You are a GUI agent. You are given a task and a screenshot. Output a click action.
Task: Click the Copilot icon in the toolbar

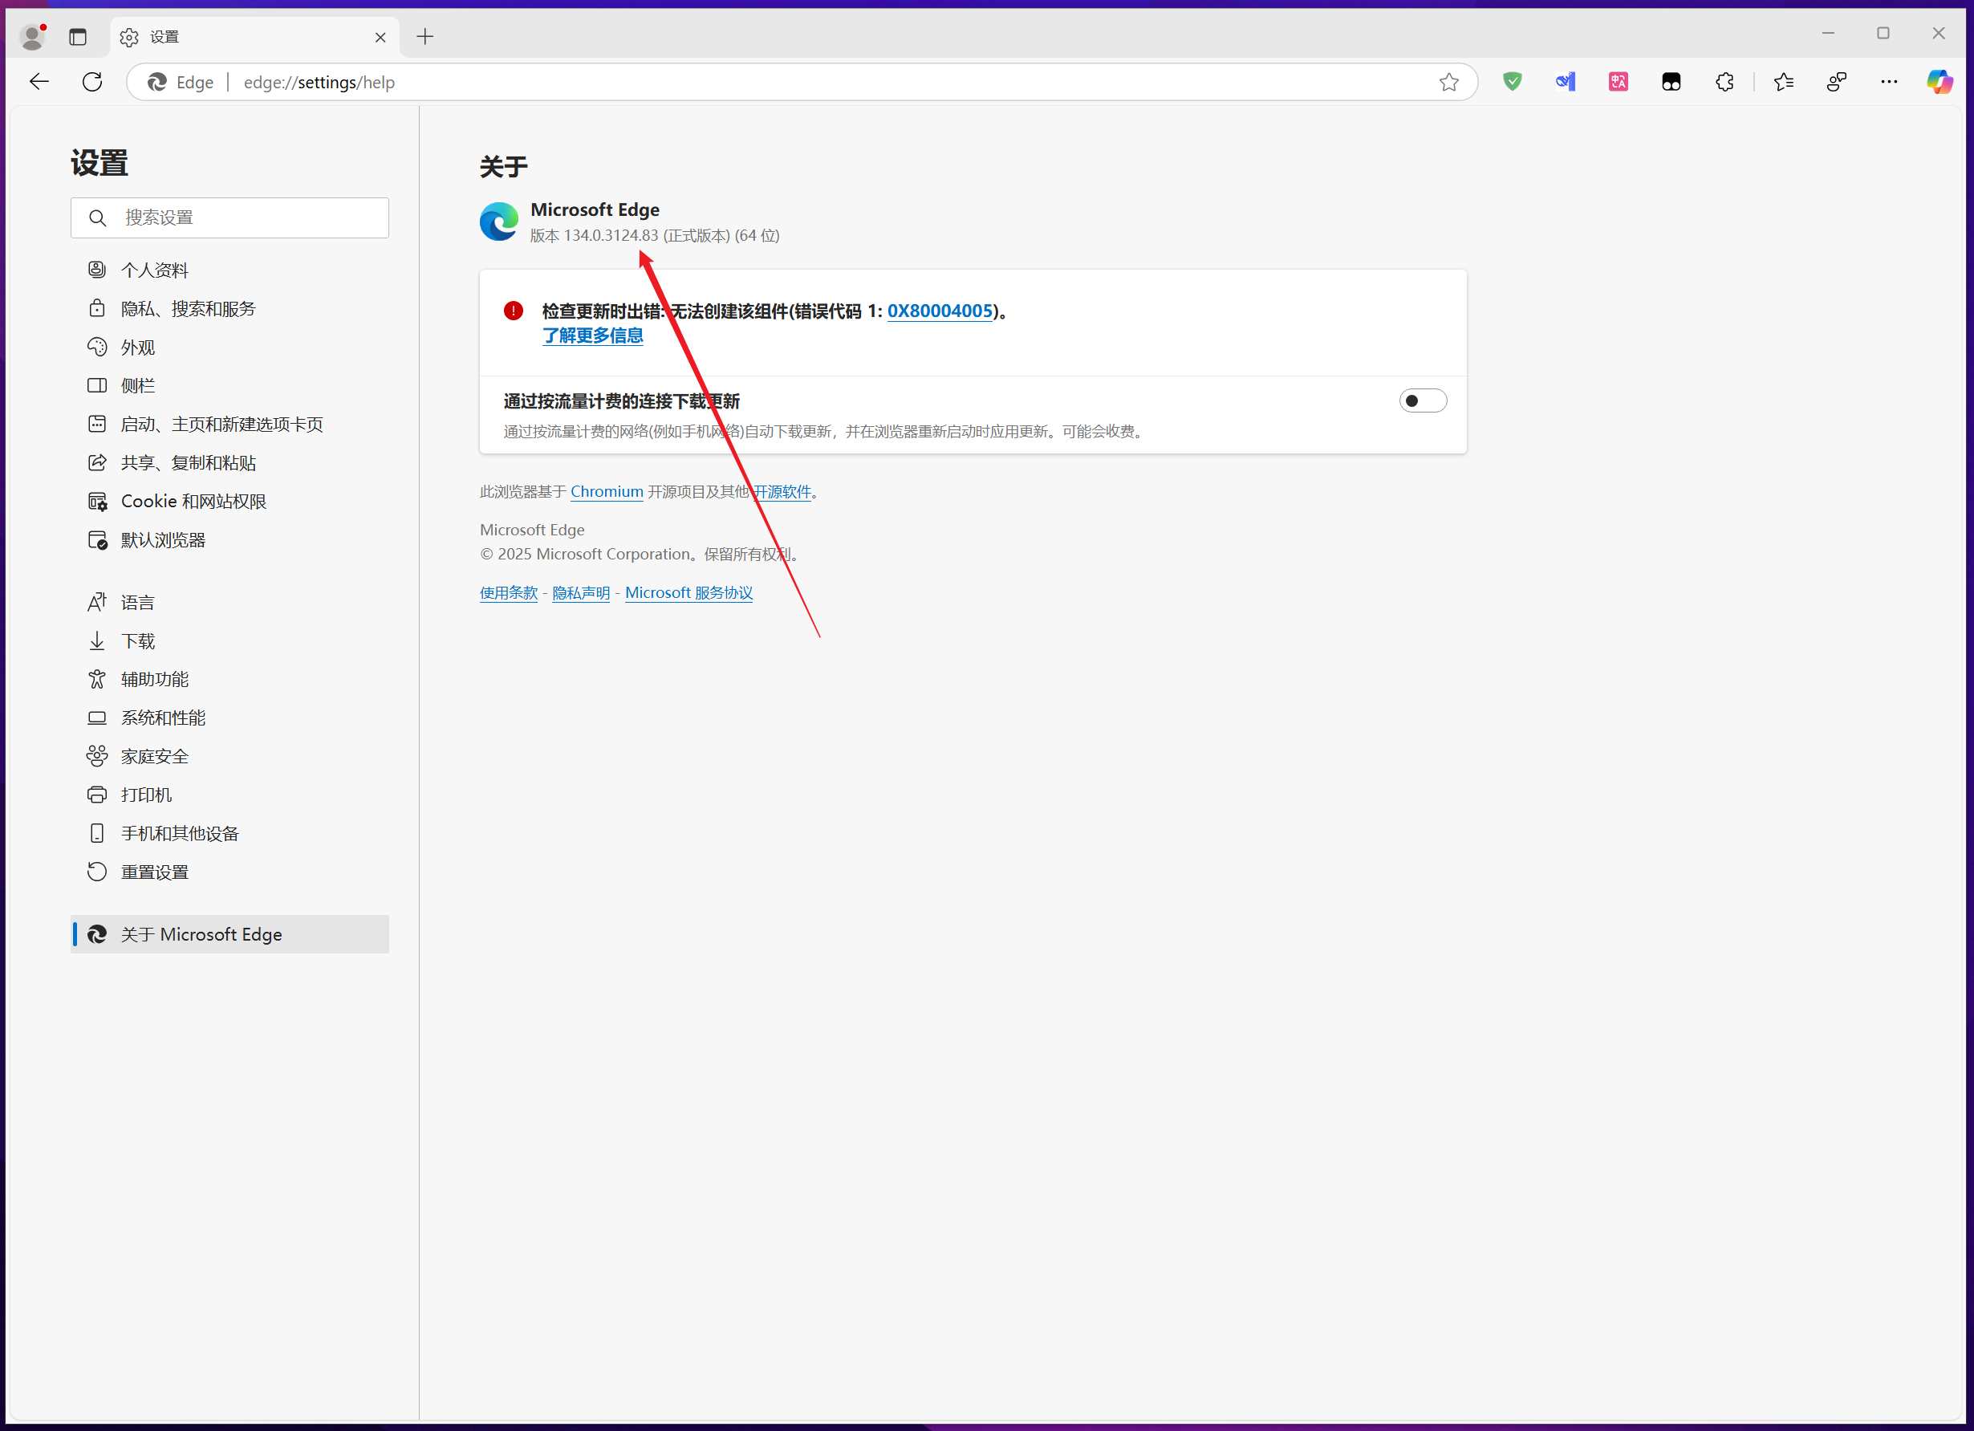(1939, 82)
